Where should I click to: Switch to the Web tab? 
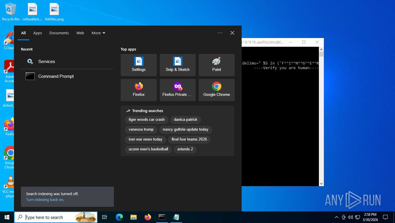point(80,33)
